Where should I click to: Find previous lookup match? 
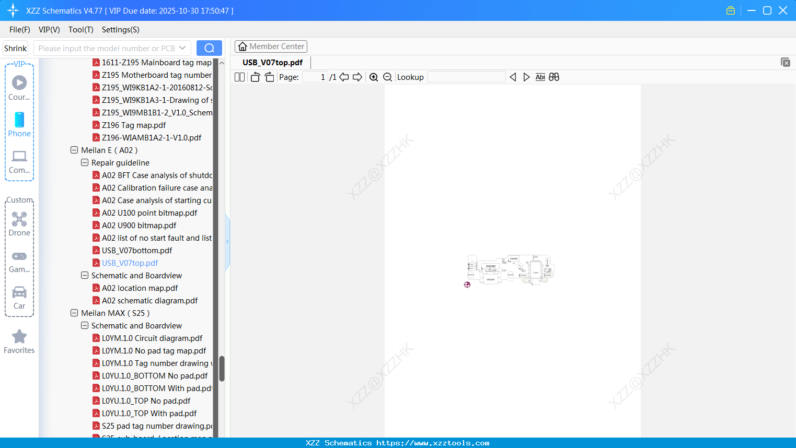click(x=513, y=77)
